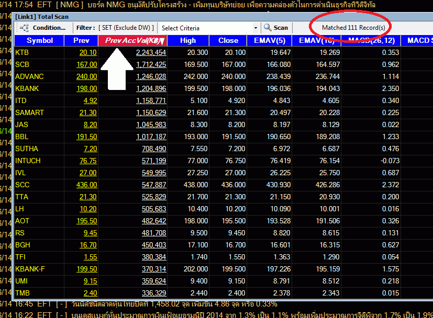
Task: Click SCB accumulated value 1,712,425
Action: pyautogui.click(x=151, y=64)
